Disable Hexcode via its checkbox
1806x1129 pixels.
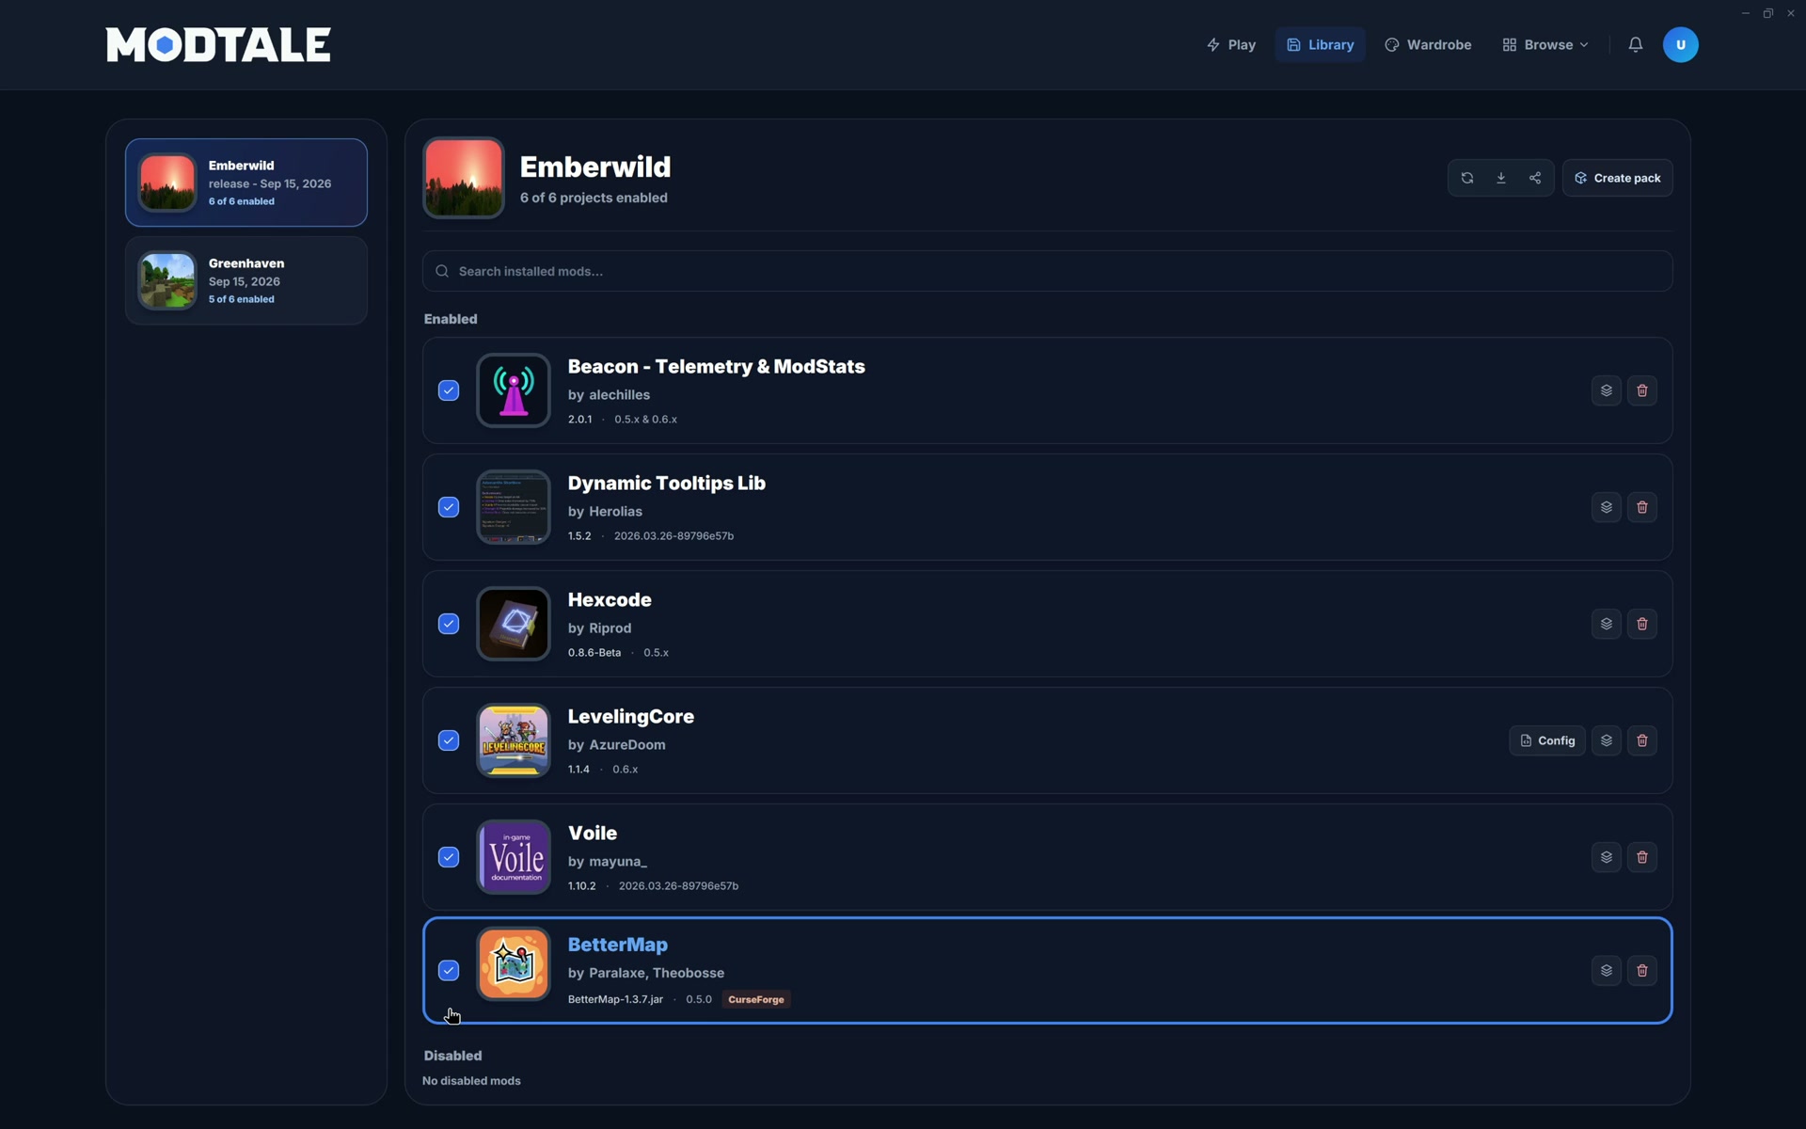[449, 624]
